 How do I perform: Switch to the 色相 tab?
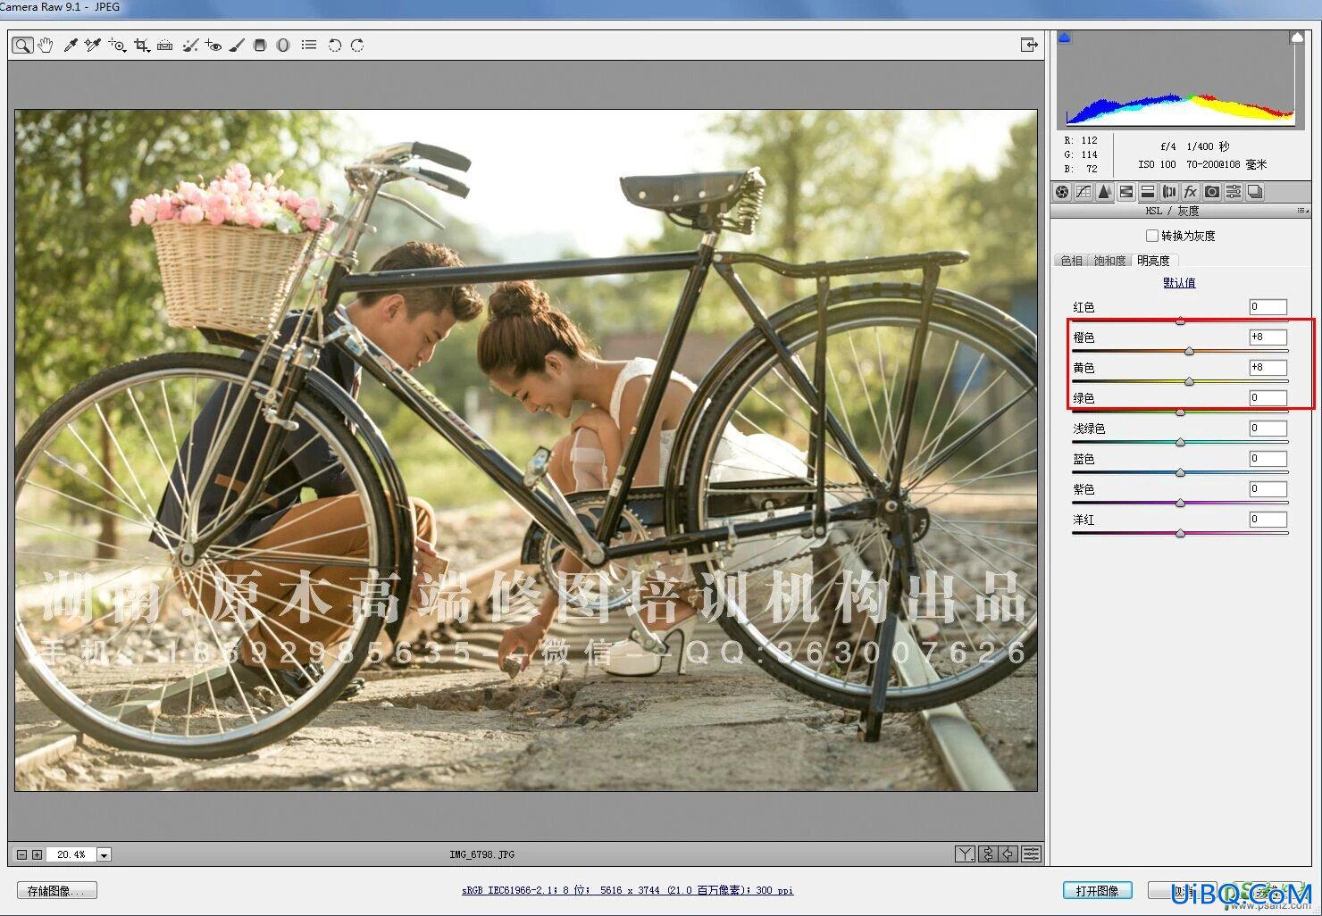click(x=1071, y=261)
